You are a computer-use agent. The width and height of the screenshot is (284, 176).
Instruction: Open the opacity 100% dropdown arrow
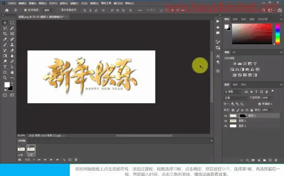[272, 98]
